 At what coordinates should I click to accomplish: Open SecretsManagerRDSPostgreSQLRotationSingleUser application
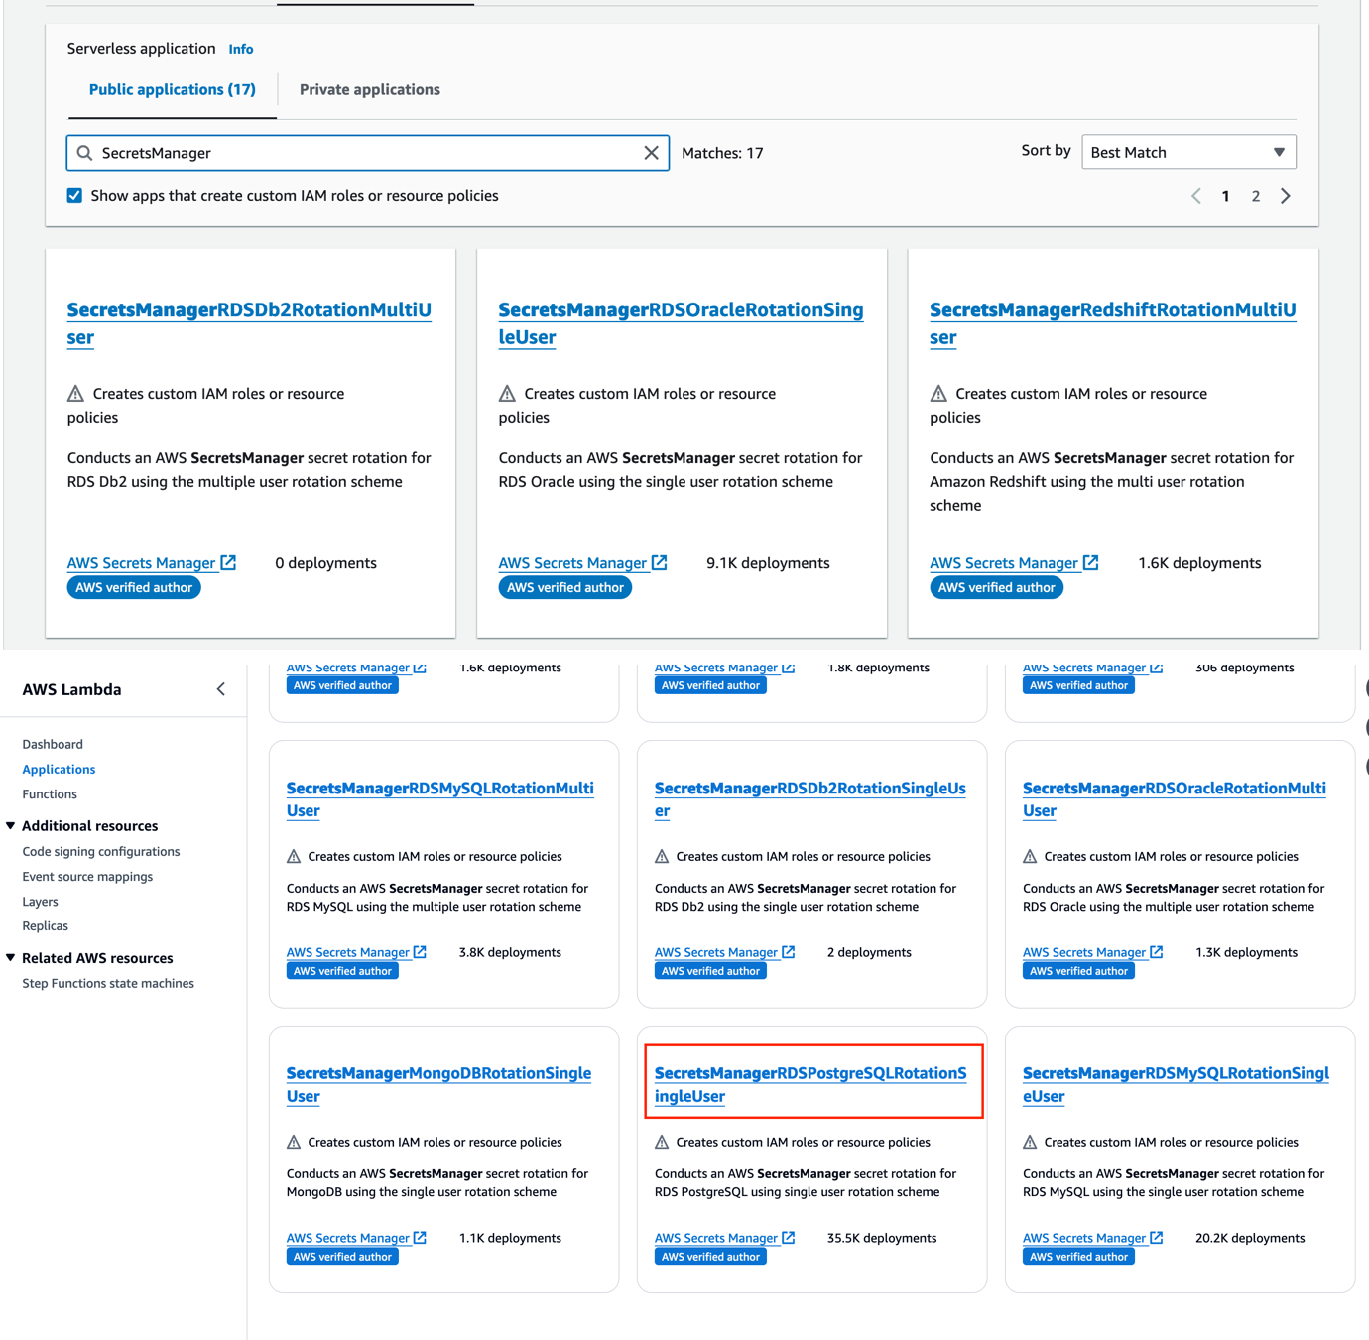(812, 1084)
